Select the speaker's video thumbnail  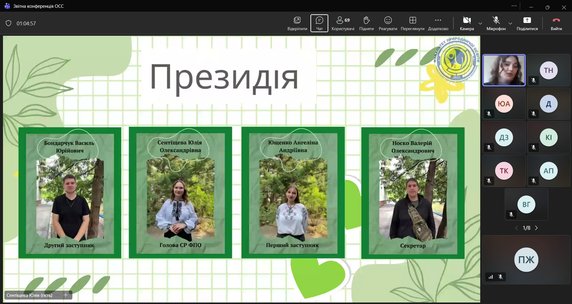504,70
